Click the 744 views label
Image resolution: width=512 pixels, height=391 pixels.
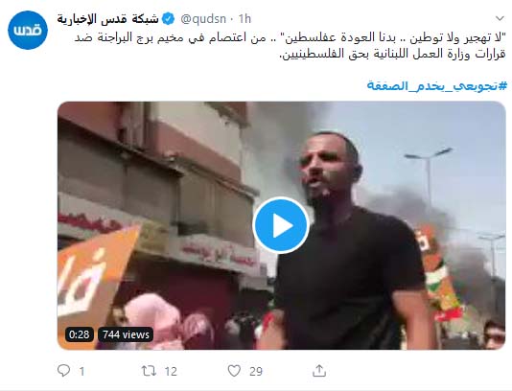point(126,334)
